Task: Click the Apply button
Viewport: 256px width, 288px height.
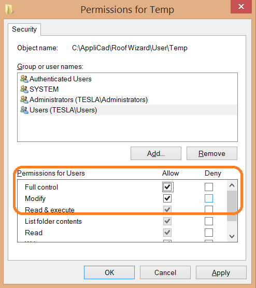Action: (221, 272)
